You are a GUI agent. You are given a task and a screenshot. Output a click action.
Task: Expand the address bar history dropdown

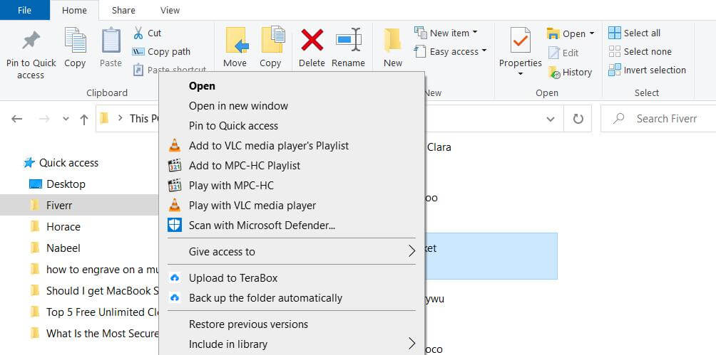click(551, 119)
